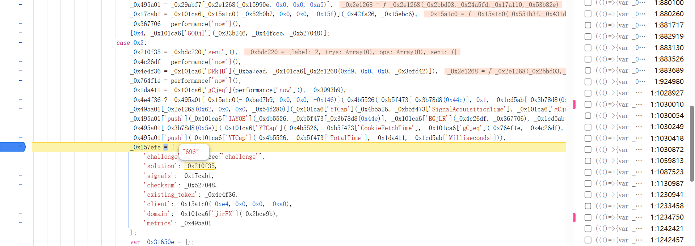Image resolution: width=695 pixels, height=246 pixels.
Task: Click gutter dash beside 'var _0x31650e' line
Action: [20, 242]
